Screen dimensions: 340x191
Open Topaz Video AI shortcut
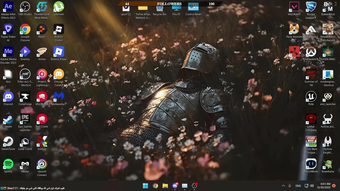[8, 33]
